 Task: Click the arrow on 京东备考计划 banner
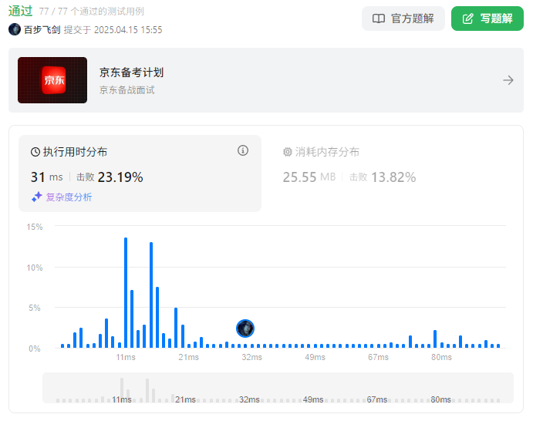[x=508, y=80]
